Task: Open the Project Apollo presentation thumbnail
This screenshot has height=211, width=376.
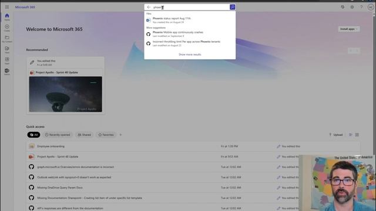Action: (65, 94)
